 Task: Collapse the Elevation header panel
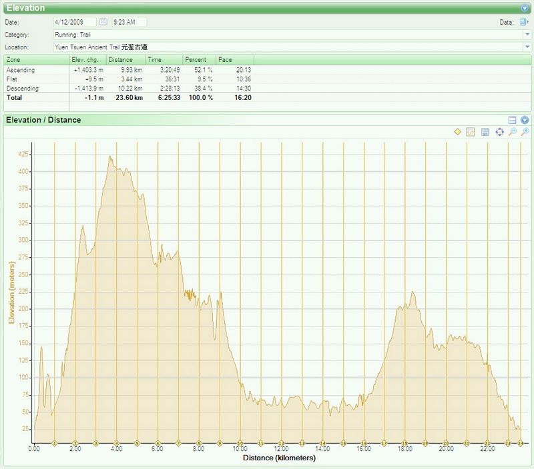[525, 9]
